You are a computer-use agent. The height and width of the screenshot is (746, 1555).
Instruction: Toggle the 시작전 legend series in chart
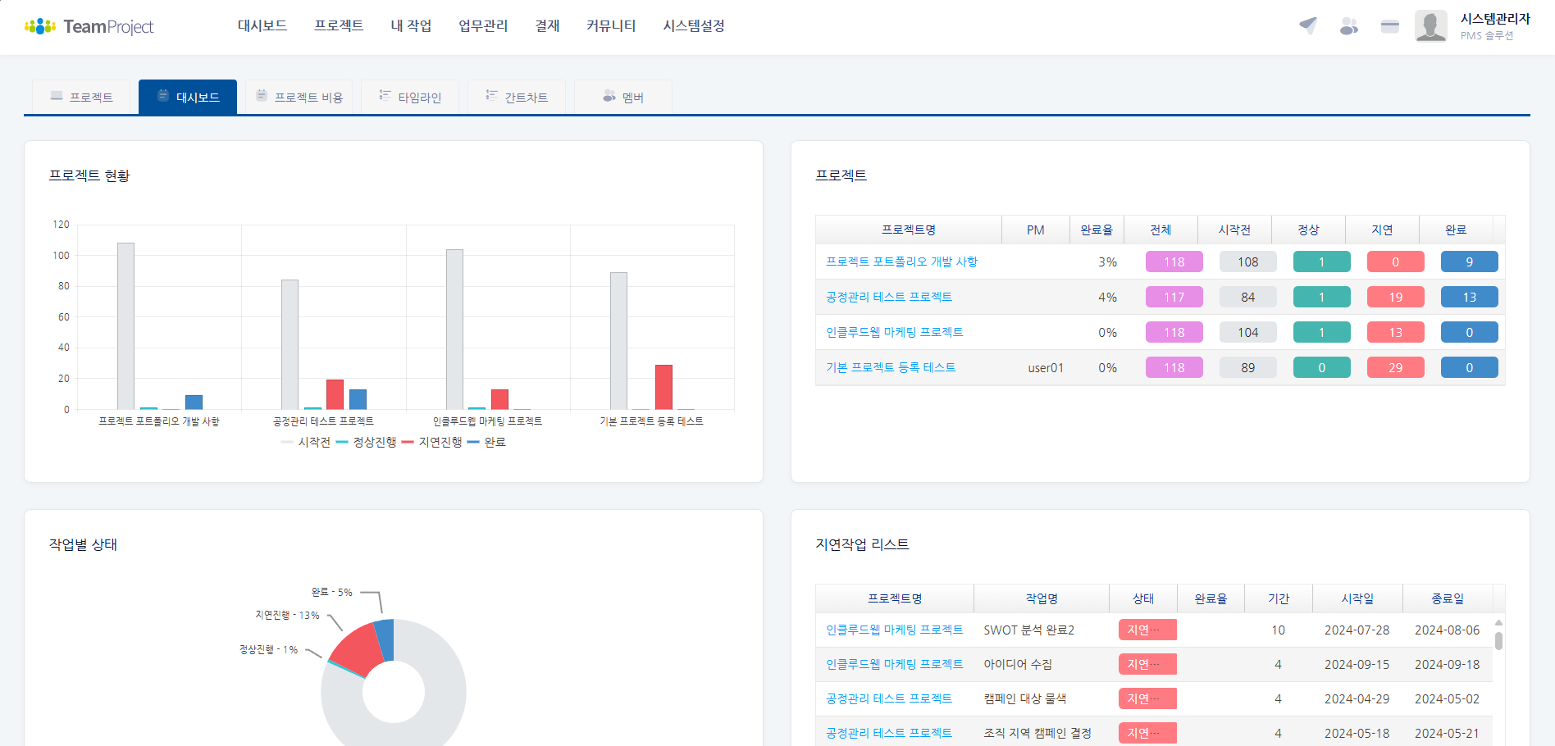pyautogui.click(x=306, y=442)
